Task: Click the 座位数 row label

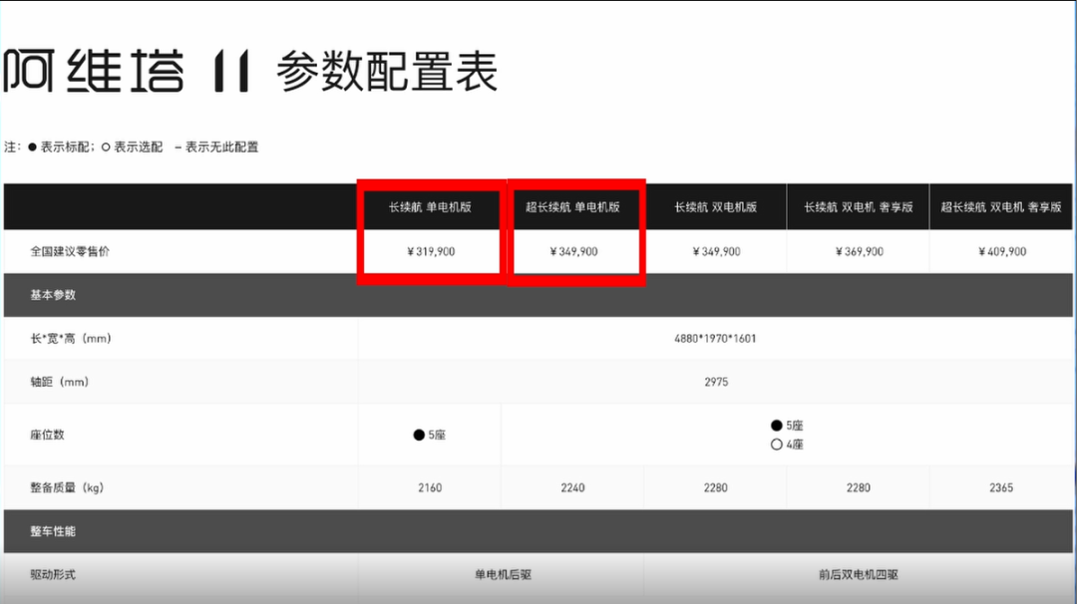Action: 47,435
